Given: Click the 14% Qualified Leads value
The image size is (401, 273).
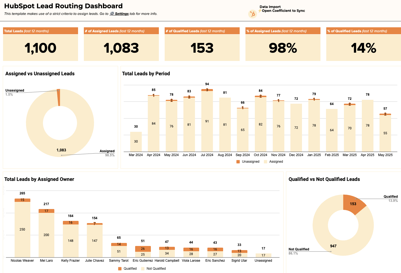Looking at the screenshot, I should pyautogui.click(x=363, y=48).
